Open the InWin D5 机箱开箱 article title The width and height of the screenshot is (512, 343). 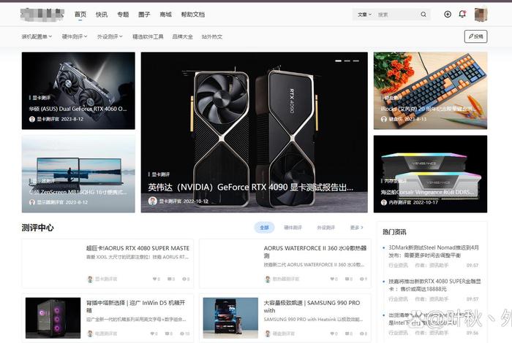(x=136, y=307)
